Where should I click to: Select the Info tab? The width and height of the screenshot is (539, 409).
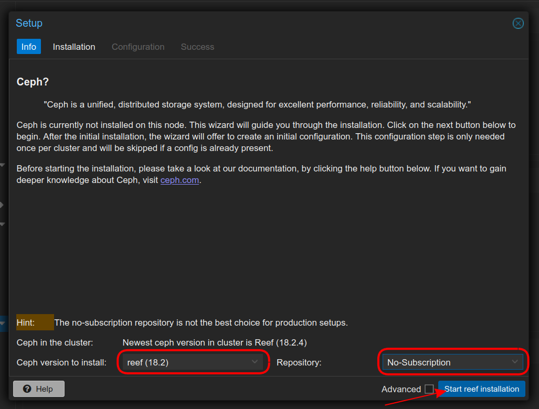28,47
